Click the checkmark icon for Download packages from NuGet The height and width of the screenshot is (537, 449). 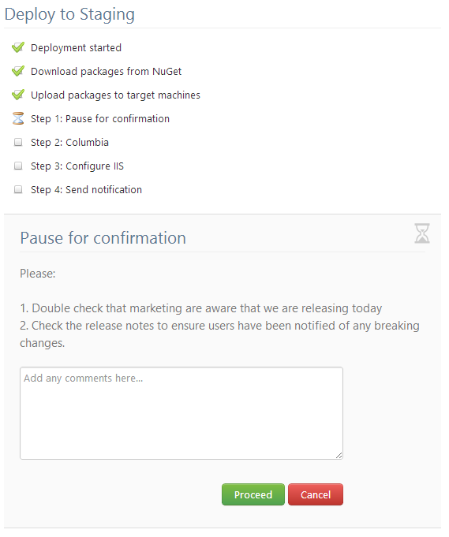(18, 71)
